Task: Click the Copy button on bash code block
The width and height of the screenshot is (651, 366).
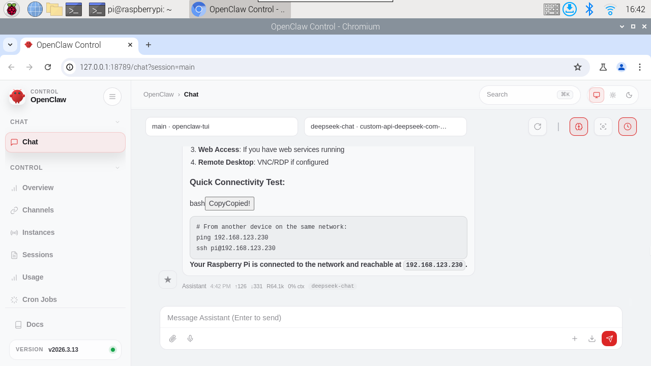Action: pyautogui.click(x=229, y=203)
